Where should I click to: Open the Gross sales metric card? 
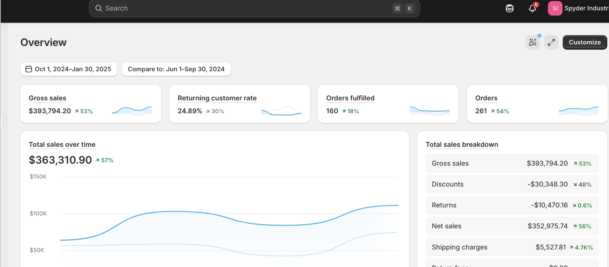91,104
